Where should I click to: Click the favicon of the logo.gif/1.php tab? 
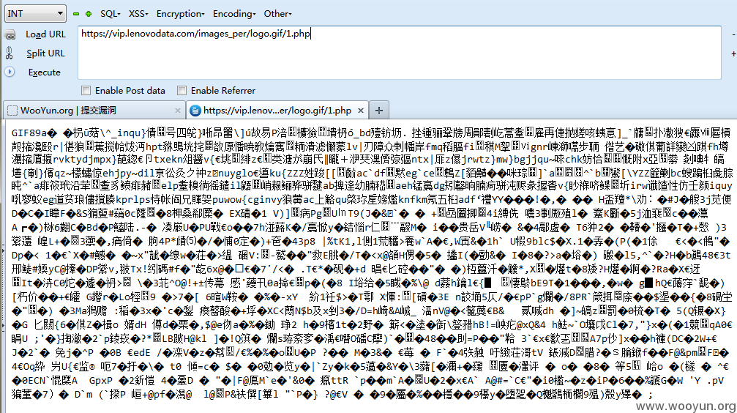click(x=195, y=111)
